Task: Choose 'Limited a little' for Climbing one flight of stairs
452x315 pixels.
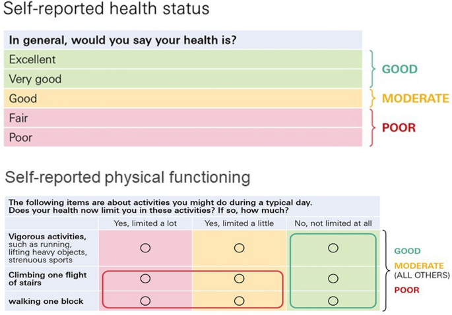Action: [239, 279]
